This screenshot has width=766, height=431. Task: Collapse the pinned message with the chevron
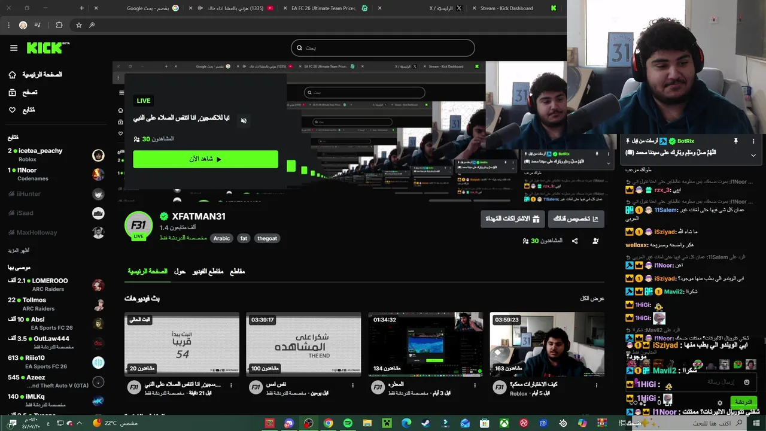pyautogui.click(x=753, y=155)
